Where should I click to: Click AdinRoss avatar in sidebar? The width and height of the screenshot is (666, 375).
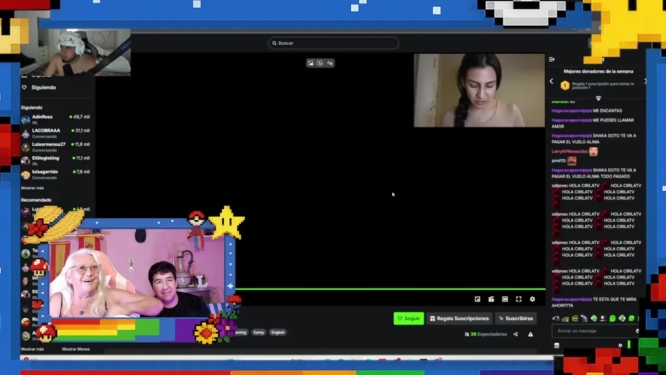[25, 119]
